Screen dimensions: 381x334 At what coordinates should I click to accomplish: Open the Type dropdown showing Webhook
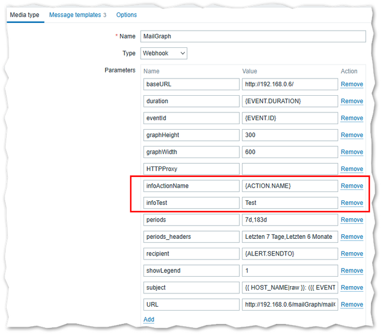[x=163, y=53]
